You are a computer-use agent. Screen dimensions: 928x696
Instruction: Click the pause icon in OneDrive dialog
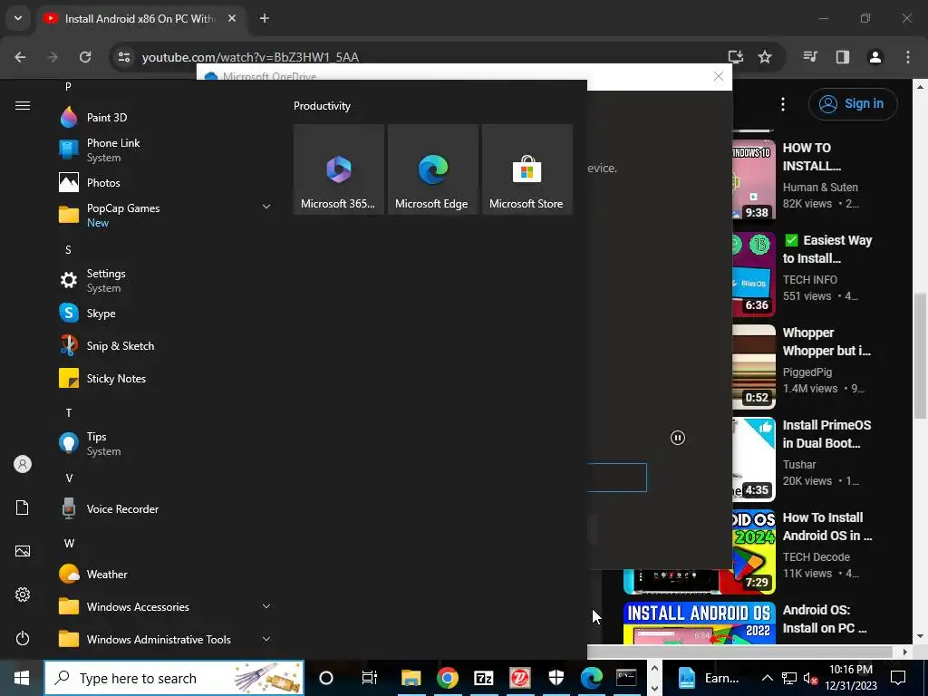click(x=678, y=438)
